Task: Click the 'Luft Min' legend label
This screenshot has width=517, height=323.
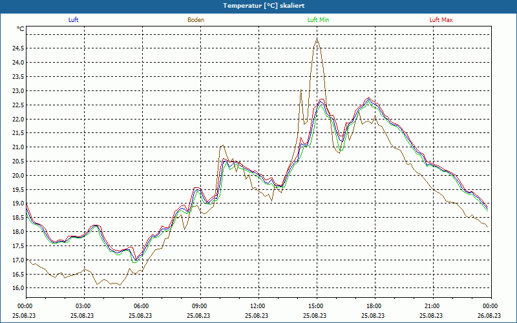Action: click(x=318, y=20)
